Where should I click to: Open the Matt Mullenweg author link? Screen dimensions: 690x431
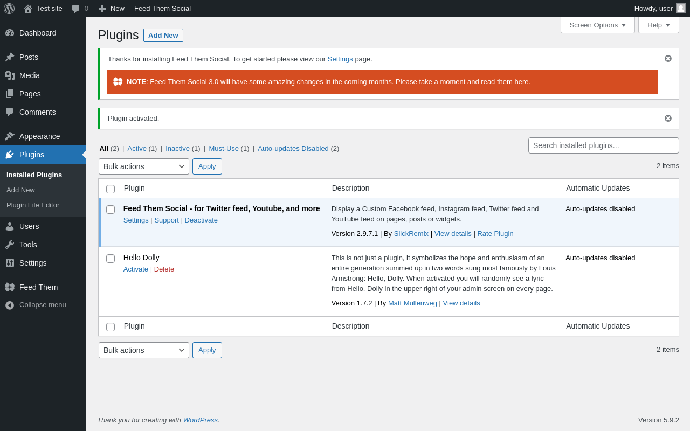[412, 303]
